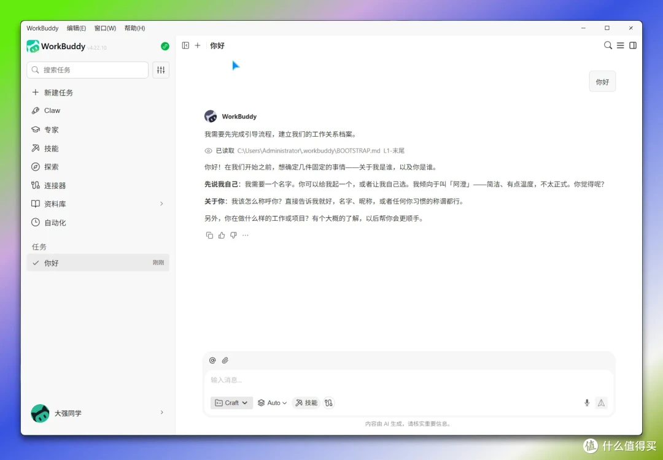Toggle the right side panel icon
This screenshot has width=663, height=460.
633,45
